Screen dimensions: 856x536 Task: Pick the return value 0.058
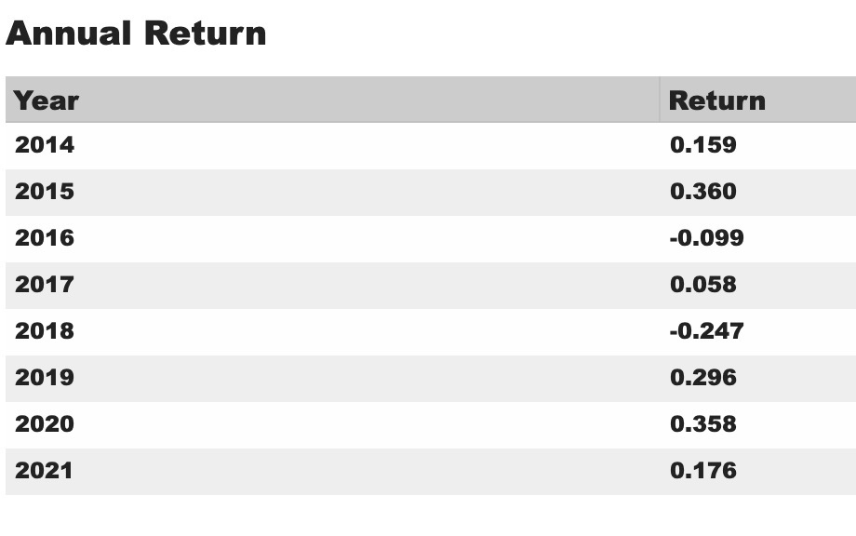(702, 285)
